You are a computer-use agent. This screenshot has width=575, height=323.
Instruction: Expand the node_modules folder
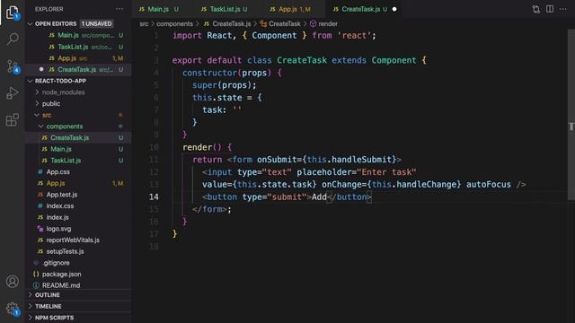pyautogui.click(x=63, y=92)
